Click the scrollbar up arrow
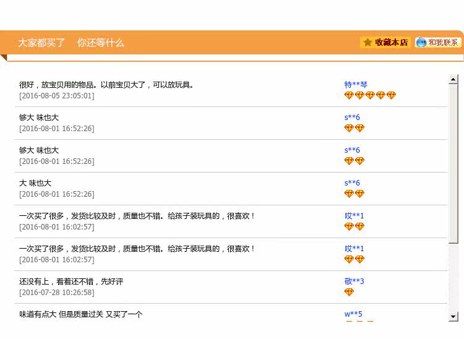The image size is (464, 339). [453, 79]
